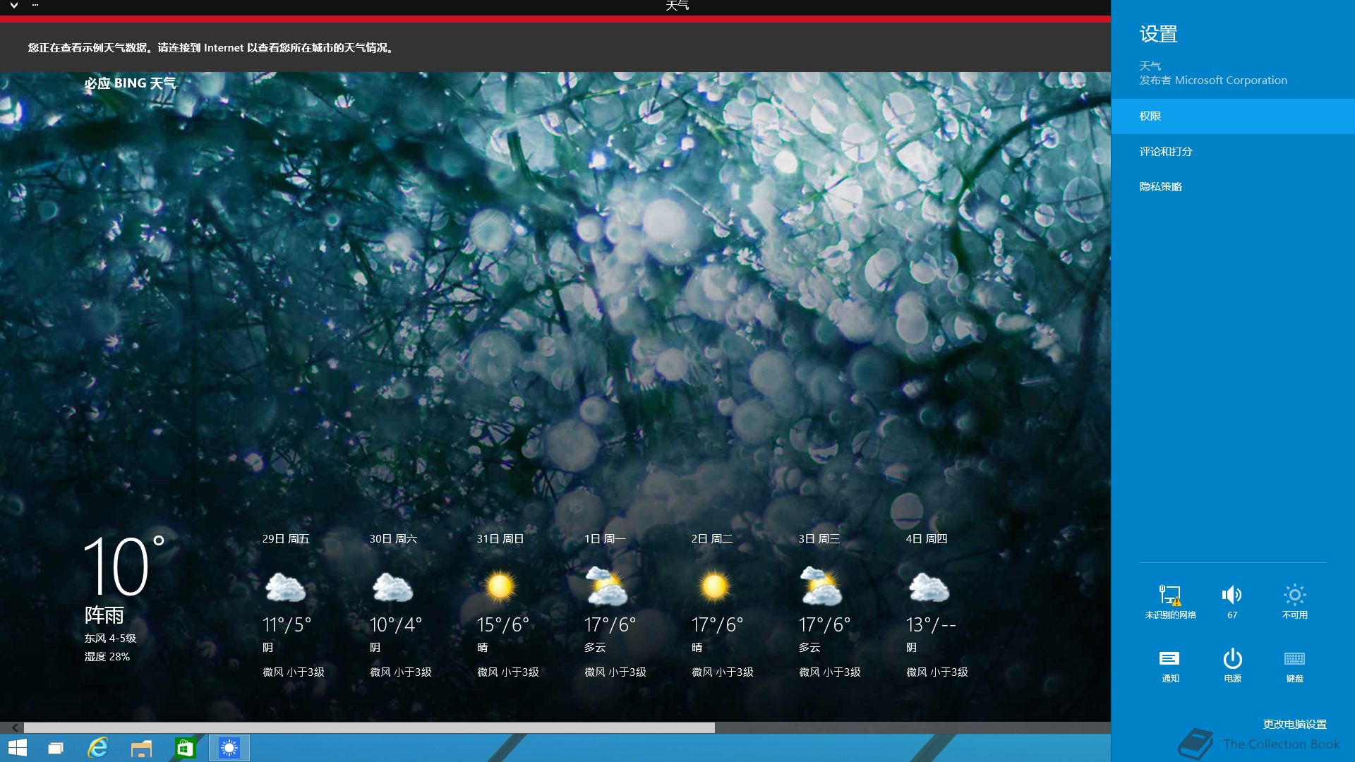The image size is (1355, 762).
Task: Open the title bar ellipsis menu
Action: [x=35, y=5]
